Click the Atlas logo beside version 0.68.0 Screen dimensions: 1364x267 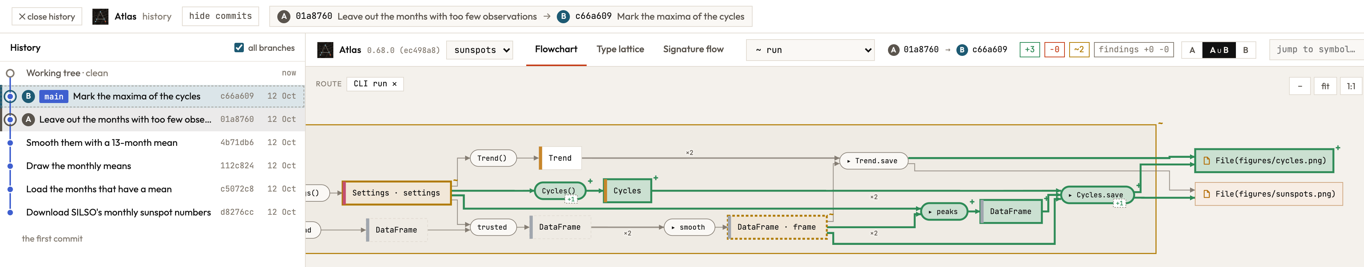[x=325, y=50]
